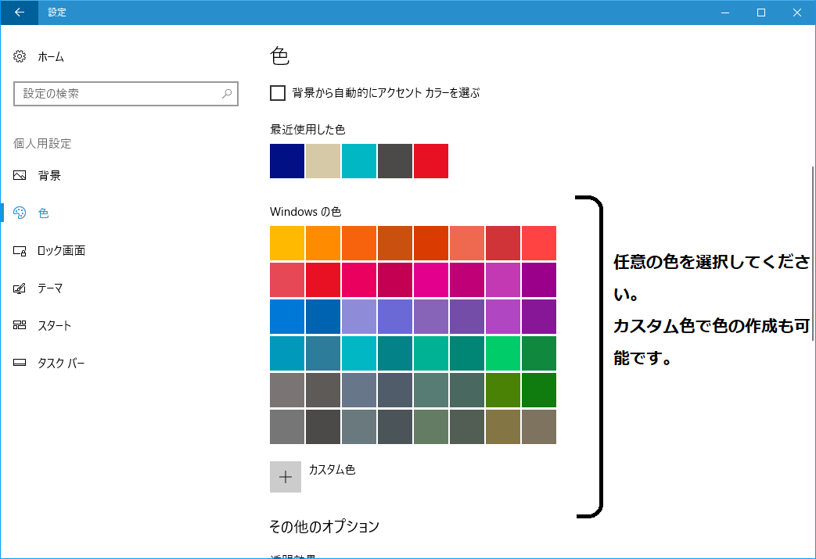Open Home via the gear icon
The height and width of the screenshot is (559, 816).
20,57
